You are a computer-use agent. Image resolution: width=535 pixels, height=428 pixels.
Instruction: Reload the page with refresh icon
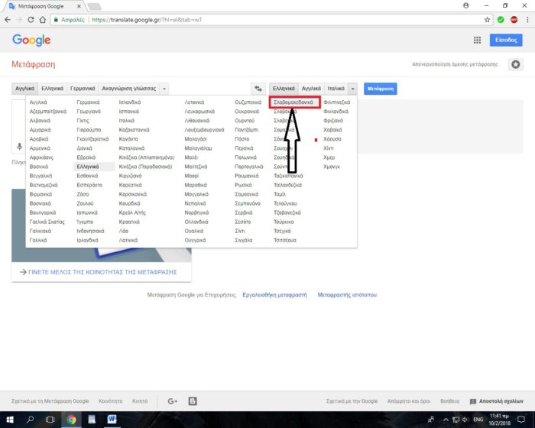(x=31, y=19)
